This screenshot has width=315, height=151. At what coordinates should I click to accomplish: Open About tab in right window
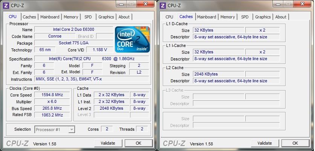click(x=281, y=17)
